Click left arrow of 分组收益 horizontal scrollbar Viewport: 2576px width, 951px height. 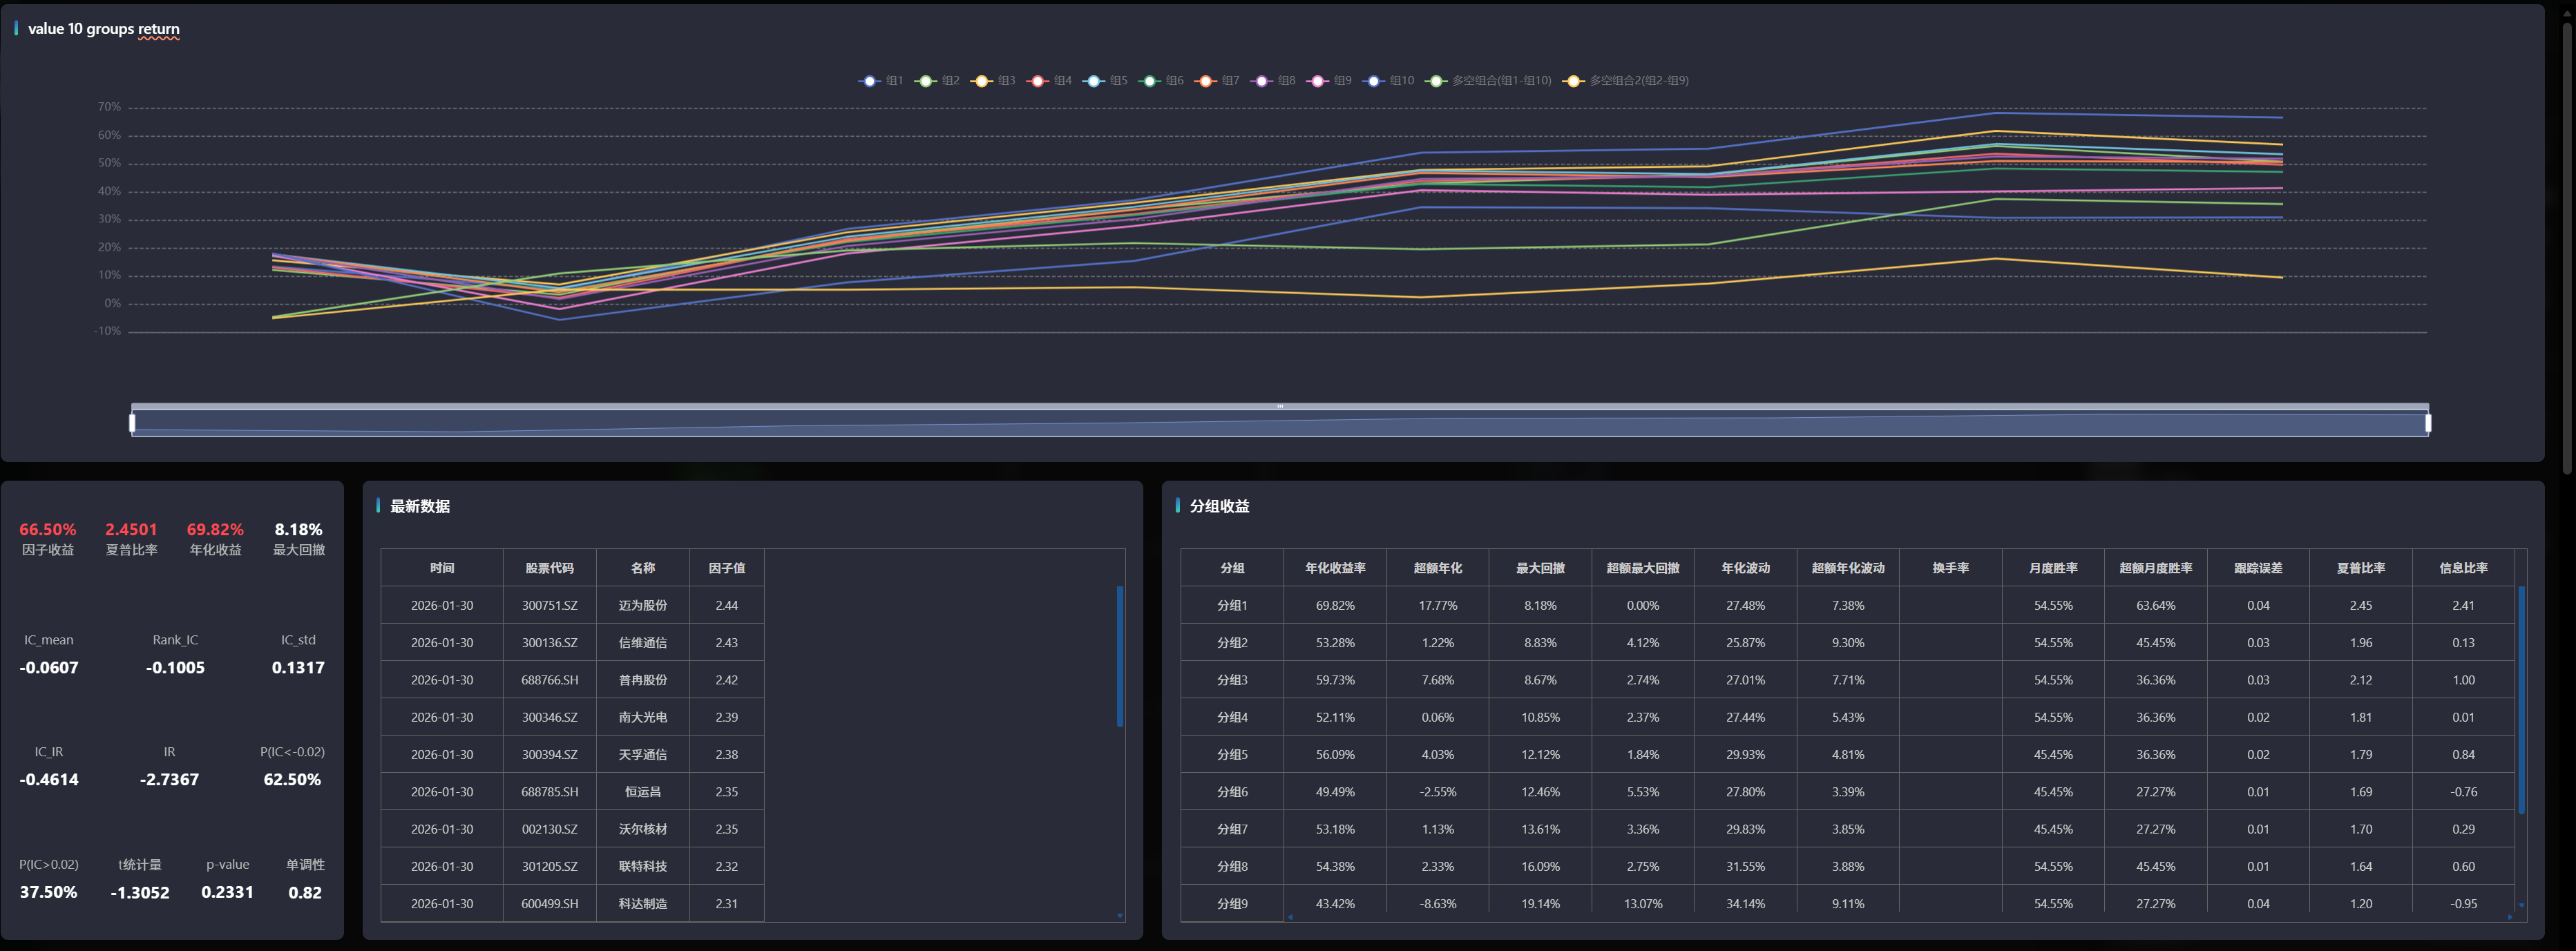[x=1290, y=916]
